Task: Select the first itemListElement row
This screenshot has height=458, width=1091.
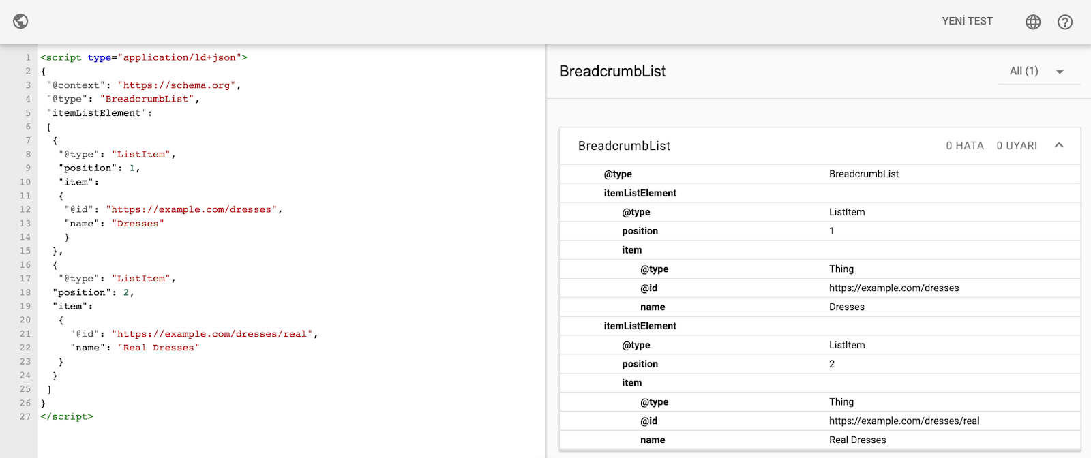Action: pyautogui.click(x=820, y=193)
